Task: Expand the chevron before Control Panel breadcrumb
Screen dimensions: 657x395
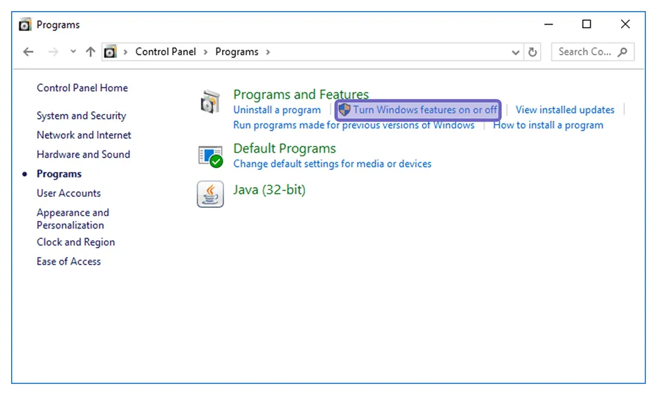Action: (x=125, y=52)
